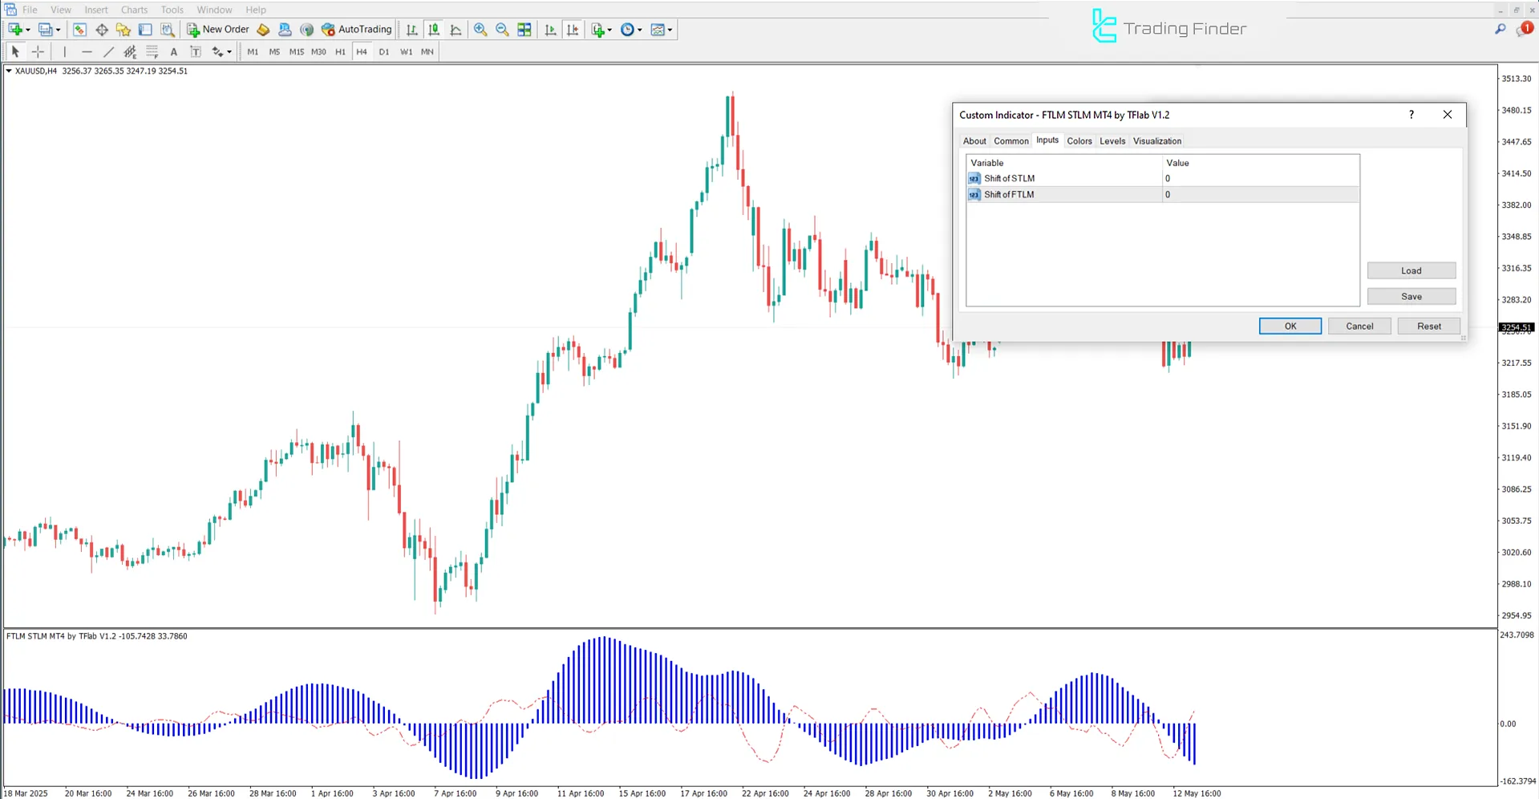Screen dimensions: 1539x799
Task: Select the Crosshair tool
Action: [38, 51]
